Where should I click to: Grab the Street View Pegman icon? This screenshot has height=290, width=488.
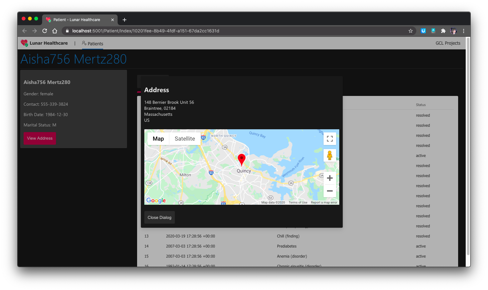[330, 155]
